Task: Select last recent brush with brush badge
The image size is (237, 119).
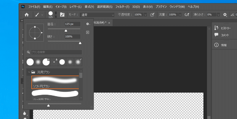Action: pos(78,62)
